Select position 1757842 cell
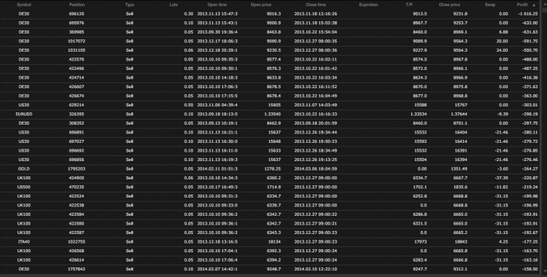This screenshot has width=547, height=277. coord(77,269)
